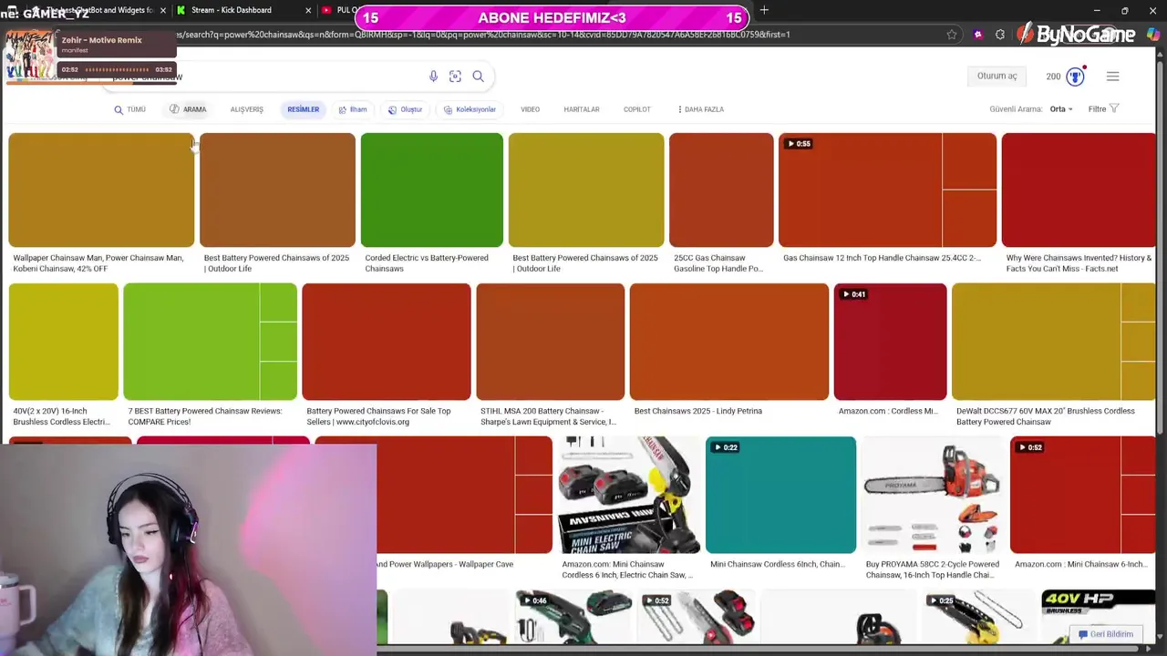Open Corded Electric vs Battery-Powered Chainsaws link
The height and width of the screenshot is (656, 1167).
pyautogui.click(x=427, y=263)
